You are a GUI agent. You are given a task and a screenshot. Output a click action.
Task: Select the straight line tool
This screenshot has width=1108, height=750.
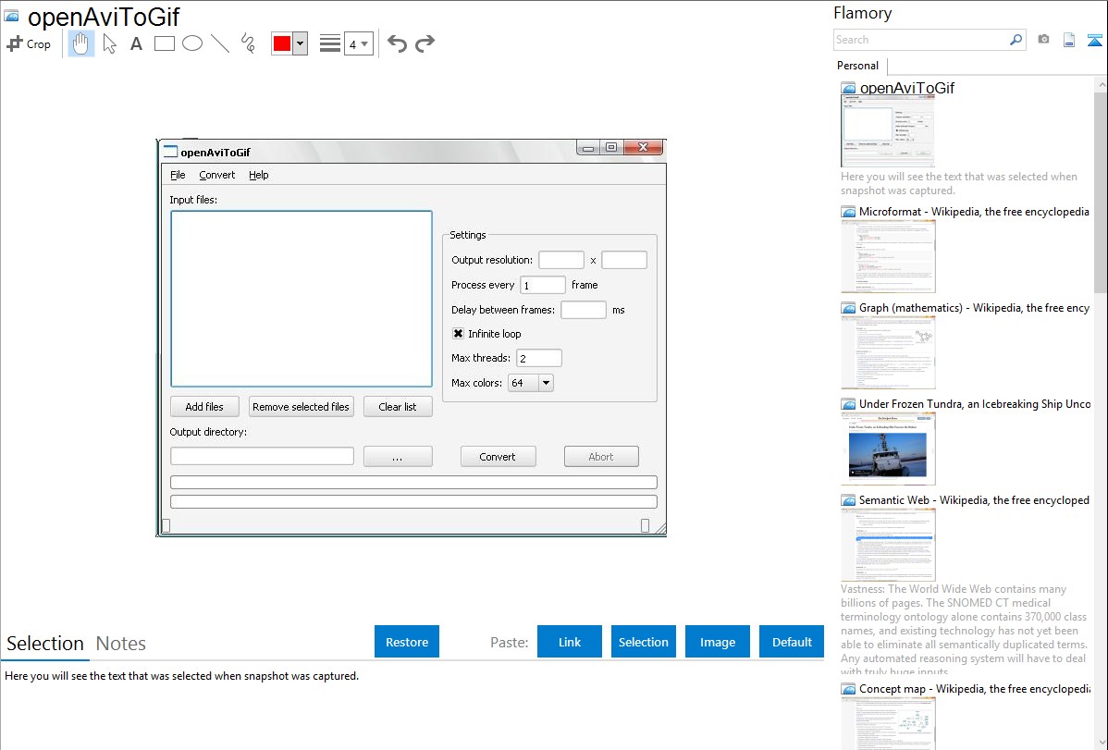pyautogui.click(x=220, y=43)
